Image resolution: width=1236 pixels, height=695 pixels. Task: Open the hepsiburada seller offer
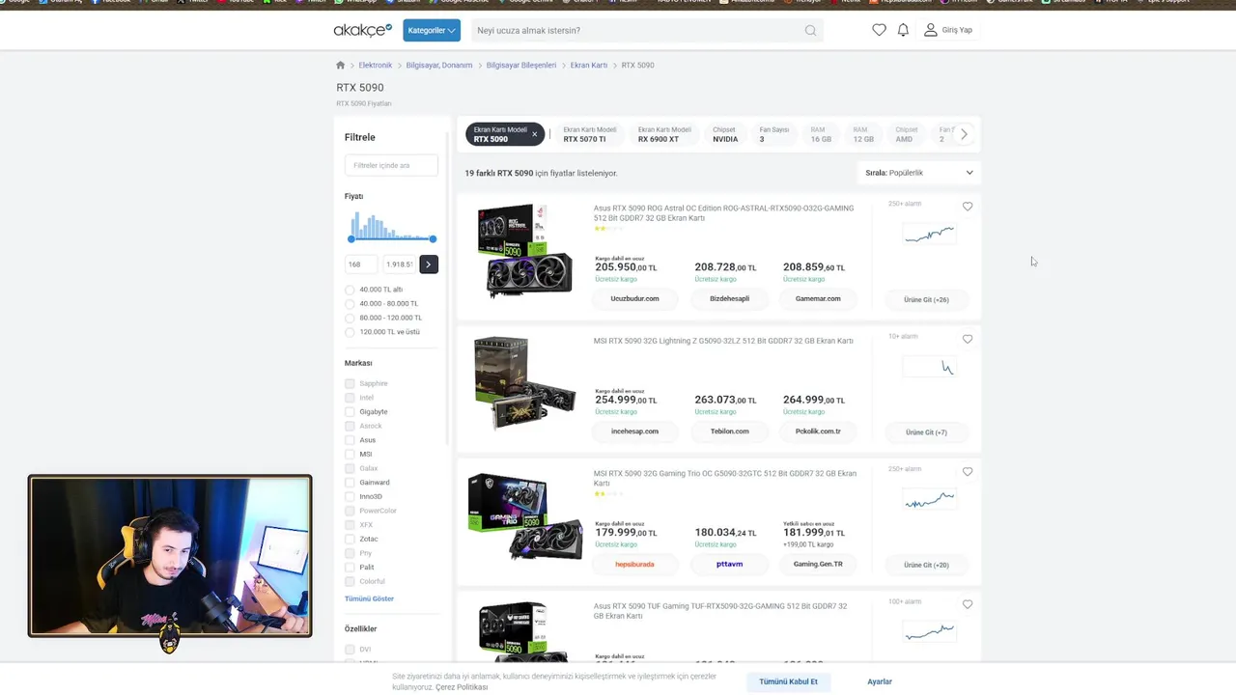(634, 564)
